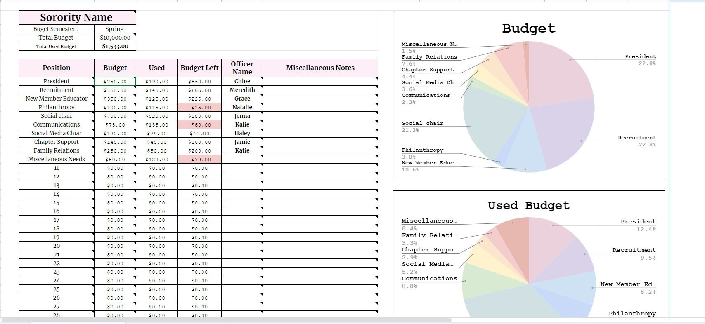Viewport: 705px width, 324px height.
Task: Click the Position column header
Action: [57, 68]
